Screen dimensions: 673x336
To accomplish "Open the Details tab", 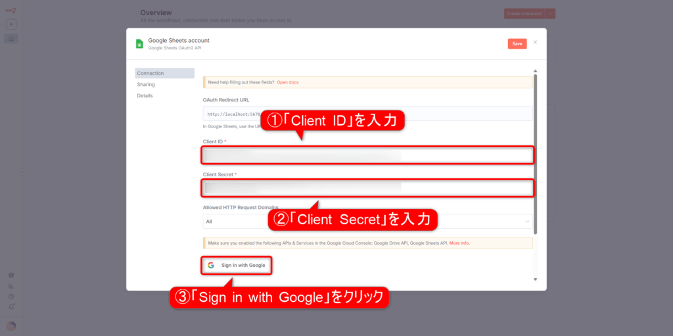I will pos(145,95).
